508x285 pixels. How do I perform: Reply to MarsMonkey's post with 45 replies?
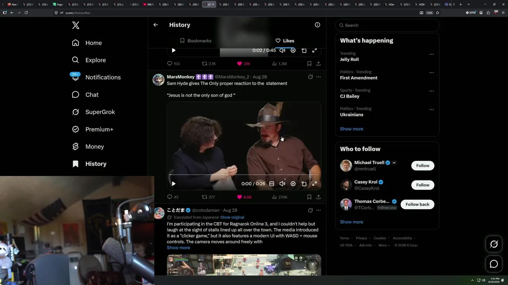pyautogui.click(x=173, y=197)
